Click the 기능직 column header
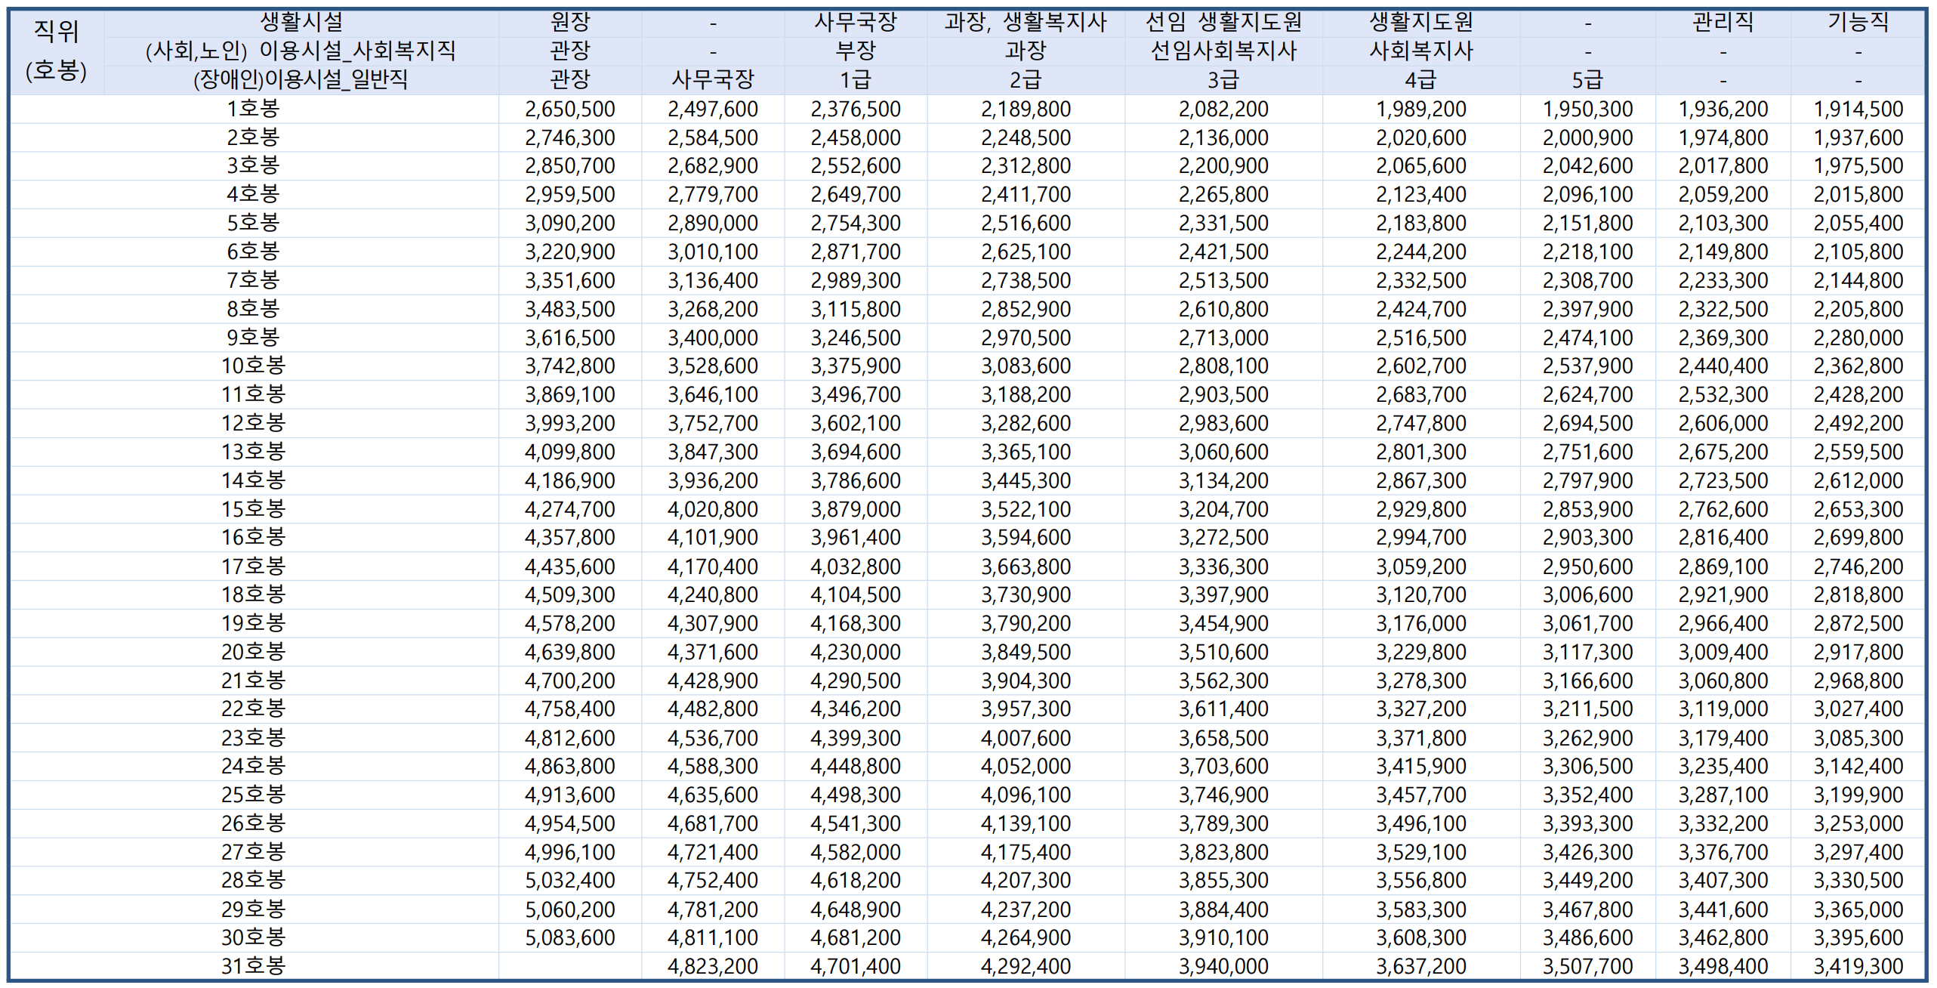The image size is (1937, 988). click(x=1858, y=22)
